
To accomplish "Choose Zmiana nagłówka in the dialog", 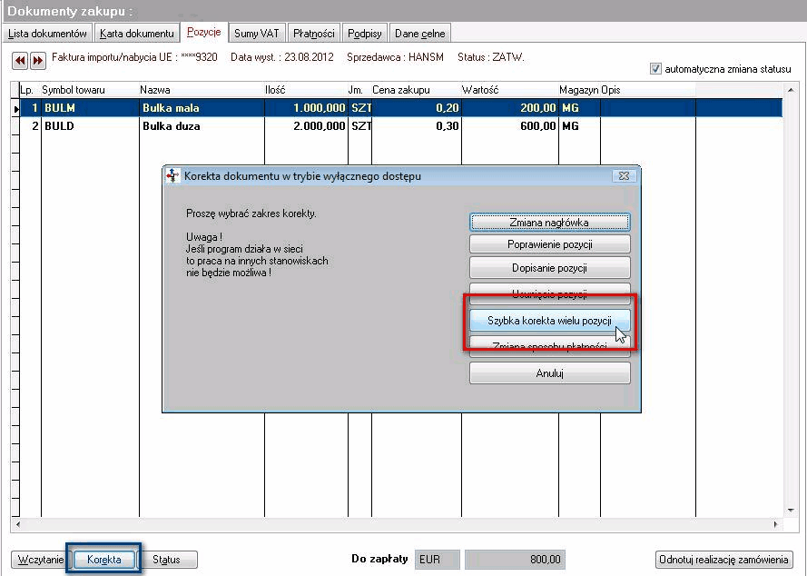I will [550, 222].
